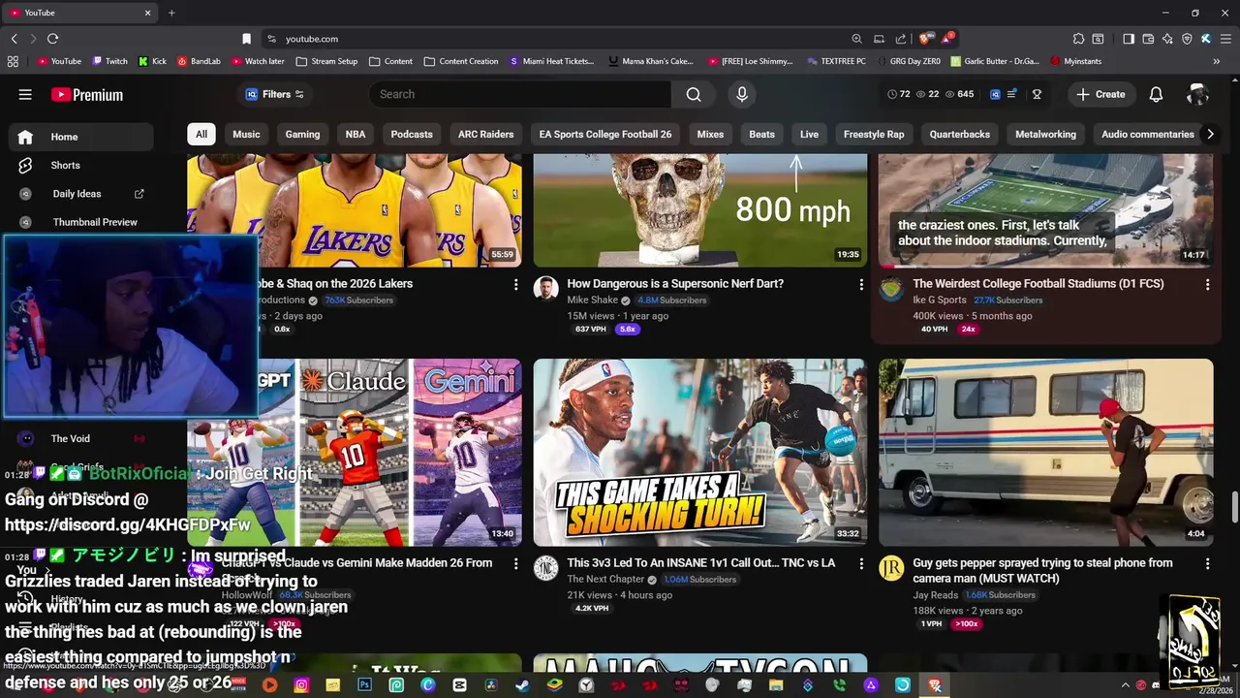Click the trophy icon in header
This screenshot has width=1240, height=698.
(x=1037, y=94)
